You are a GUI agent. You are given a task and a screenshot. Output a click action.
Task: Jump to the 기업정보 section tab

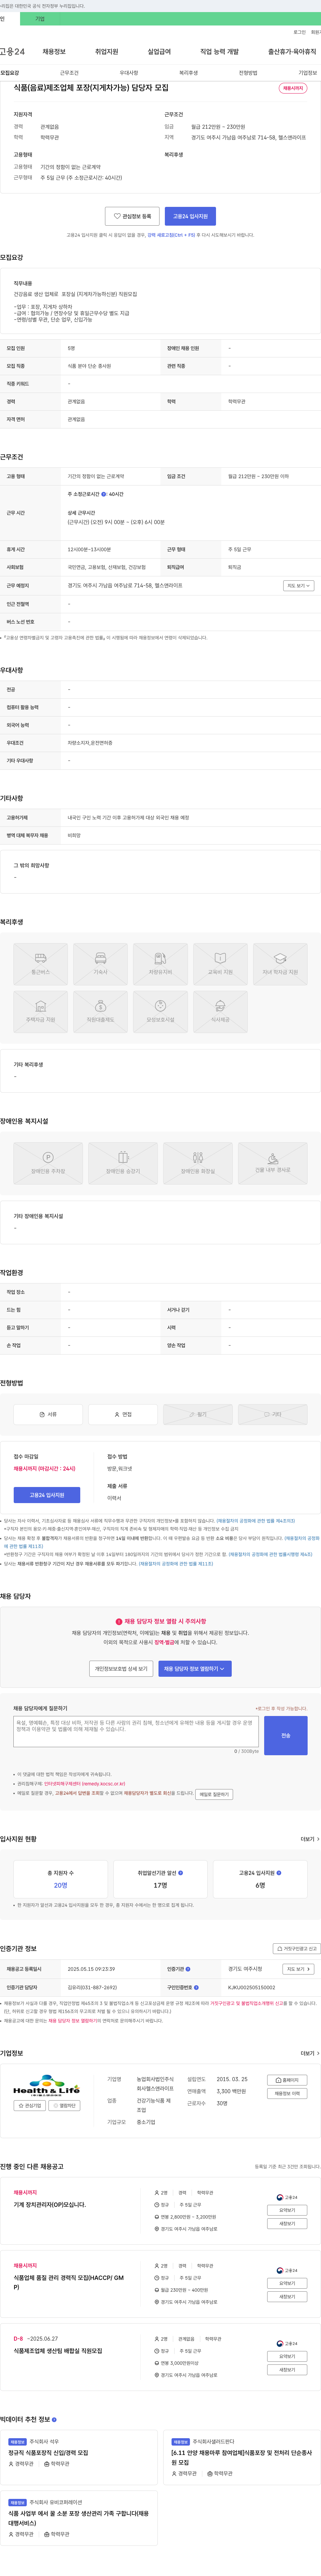coord(308,73)
